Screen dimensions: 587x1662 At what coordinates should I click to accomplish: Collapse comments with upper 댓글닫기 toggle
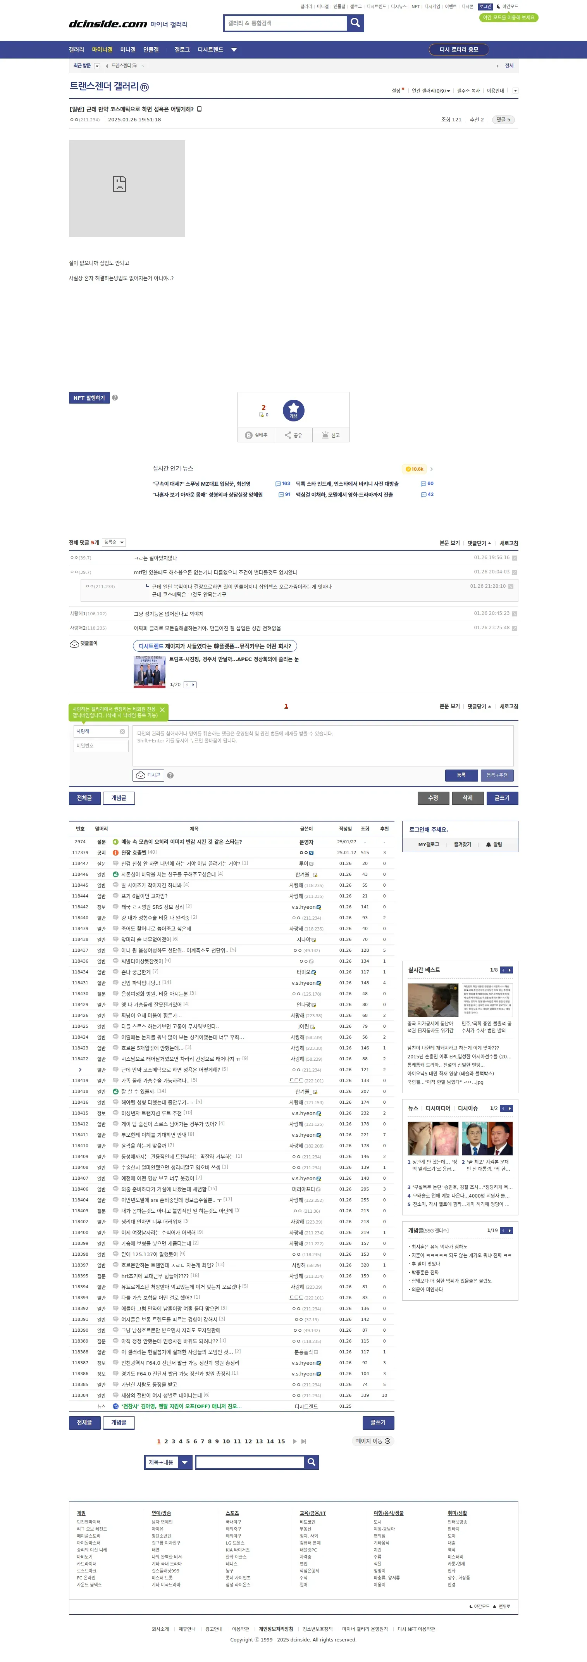click(479, 543)
